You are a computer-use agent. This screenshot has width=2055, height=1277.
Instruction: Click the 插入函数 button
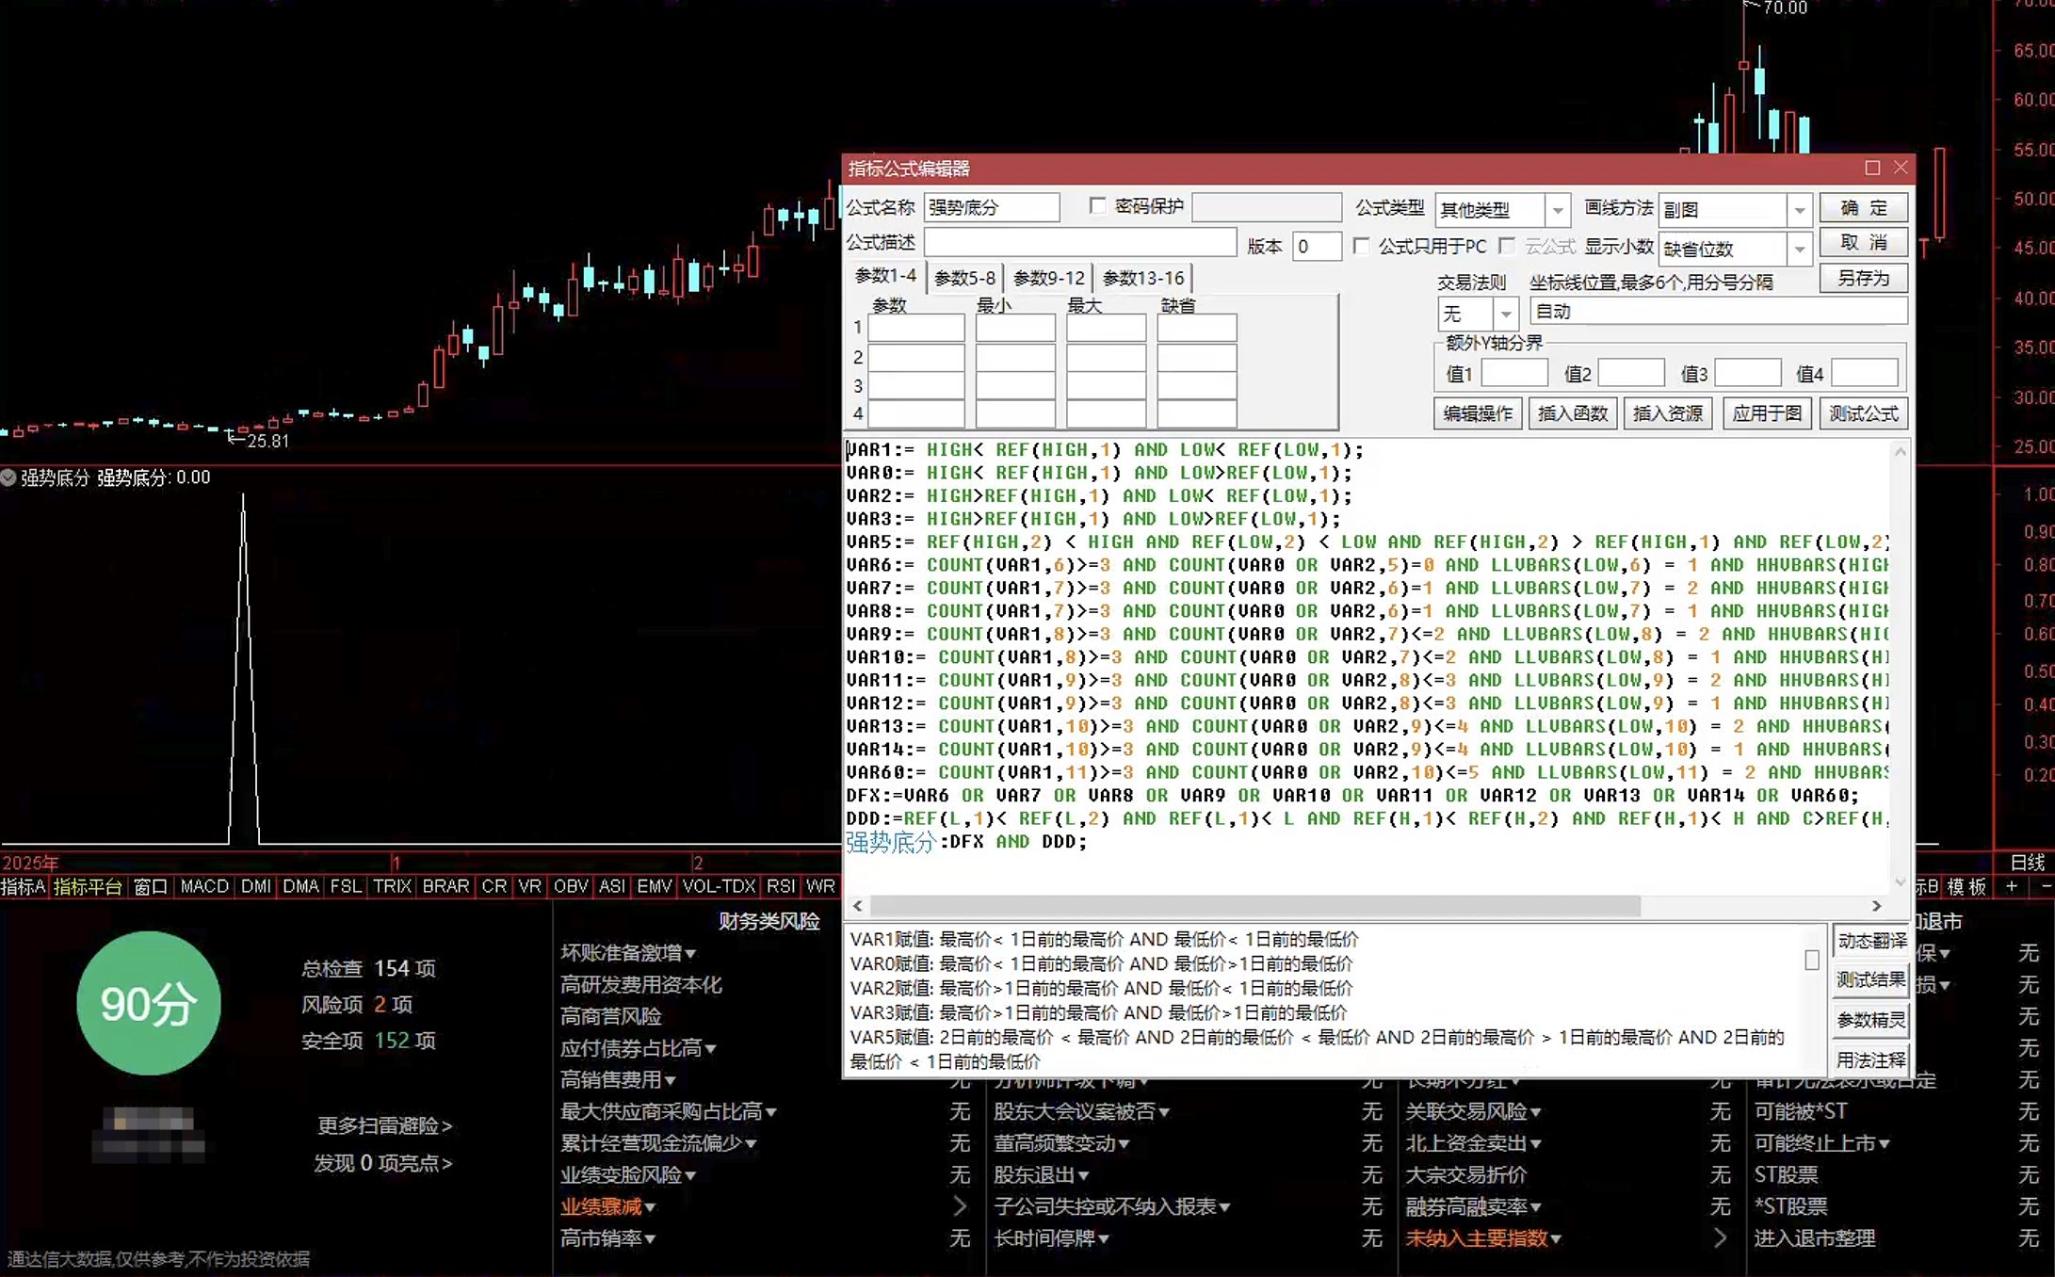(1573, 413)
